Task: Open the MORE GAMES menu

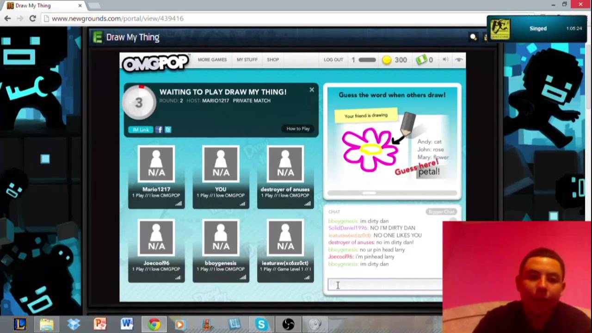Action: (x=212, y=60)
